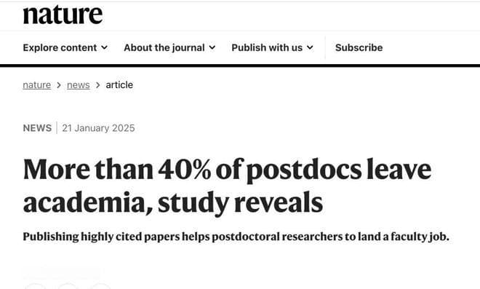Screen dimensions: 480x289
Task: Expand the Publish with us chevron
Action: point(310,47)
